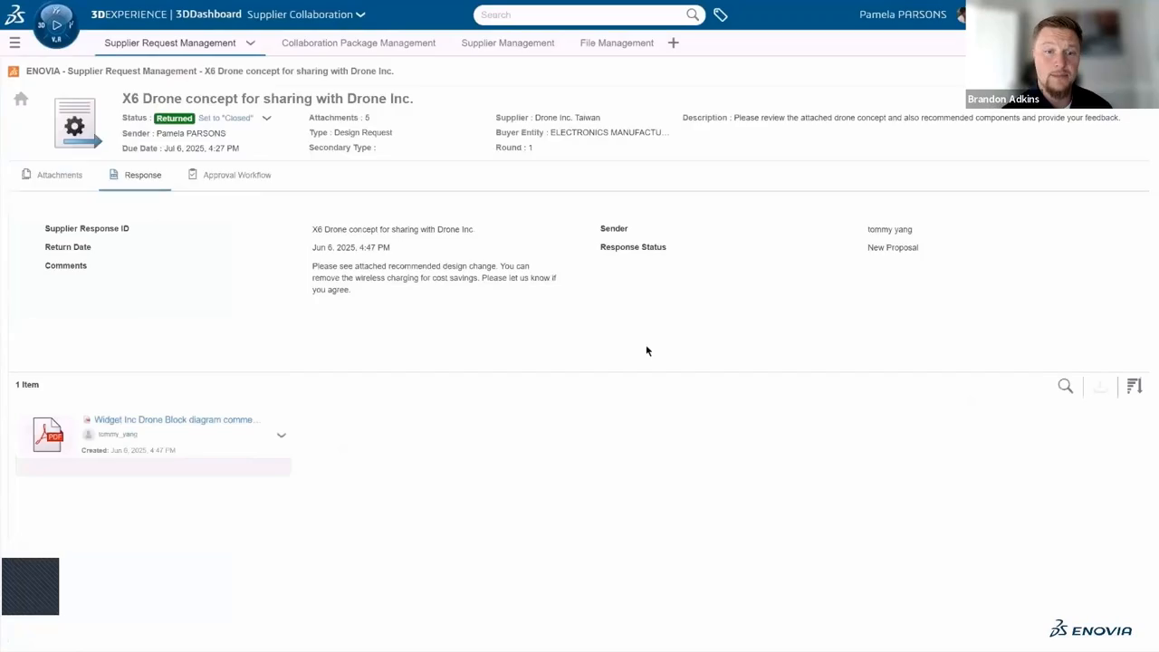The image size is (1159, 652).
Task: Click the Sender : Pamela PARSONS line
Action: point(174,133)
